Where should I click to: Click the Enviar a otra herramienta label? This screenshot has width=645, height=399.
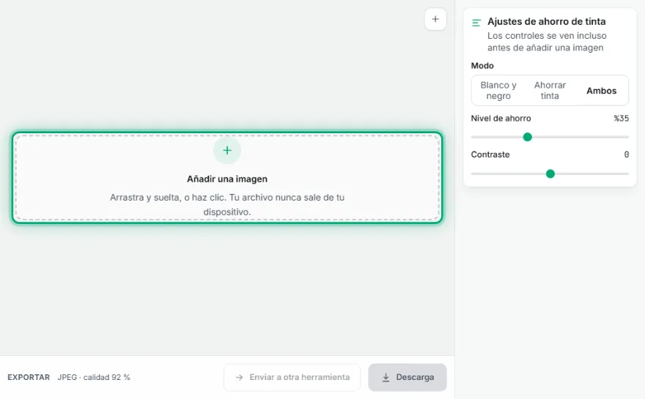point(300,377)
